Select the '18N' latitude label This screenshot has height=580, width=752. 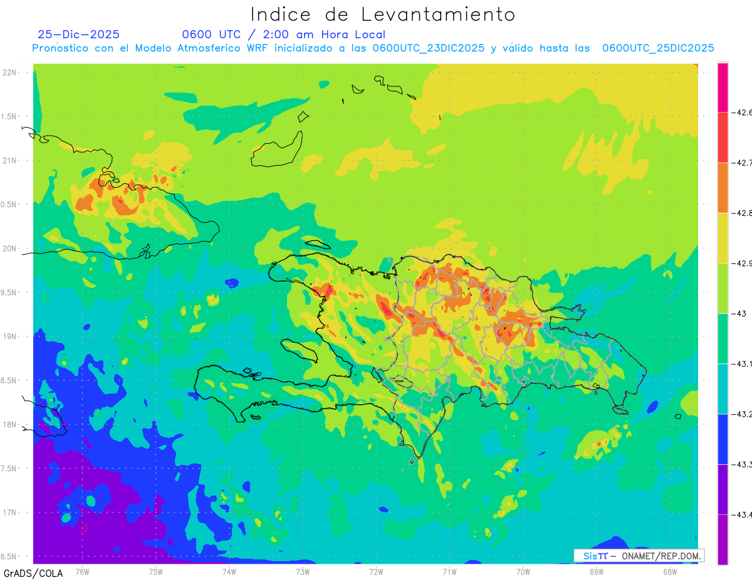coord(11,424)
